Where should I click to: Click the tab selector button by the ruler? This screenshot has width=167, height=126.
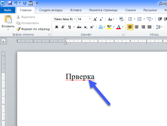[x=4, y=41]
